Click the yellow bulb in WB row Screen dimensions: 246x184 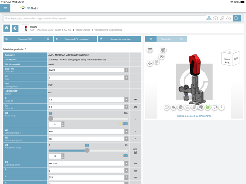click(120, 124)
